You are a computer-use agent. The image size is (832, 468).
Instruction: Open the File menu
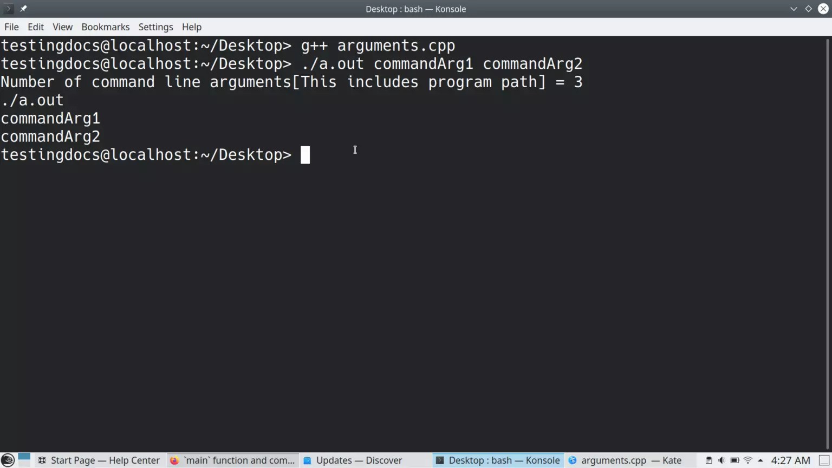[x=11, y=27]
